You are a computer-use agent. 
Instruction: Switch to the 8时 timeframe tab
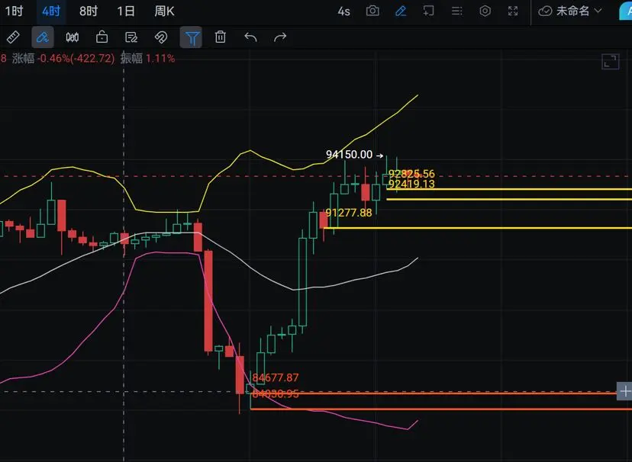89,11
